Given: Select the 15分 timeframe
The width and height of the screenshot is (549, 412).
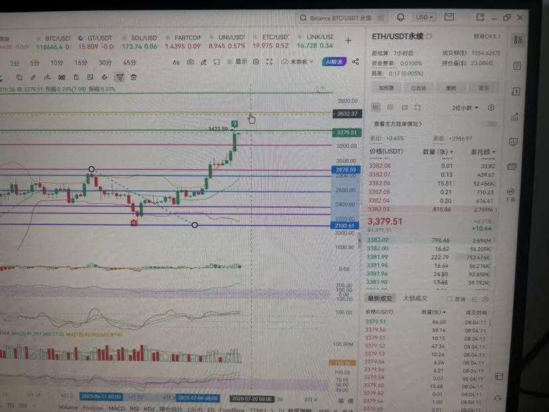Looking at the screenshot, I should 81,63.
